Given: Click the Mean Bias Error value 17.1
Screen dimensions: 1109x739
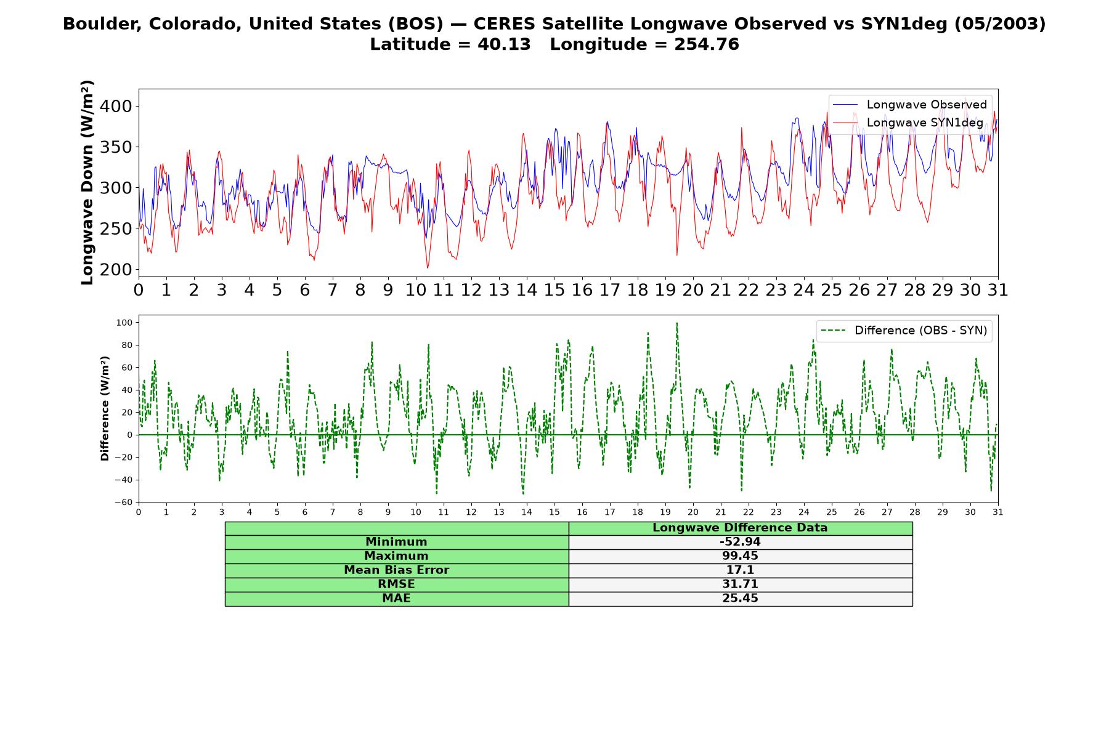Looking at the screenshot, I should pos(740,570).
